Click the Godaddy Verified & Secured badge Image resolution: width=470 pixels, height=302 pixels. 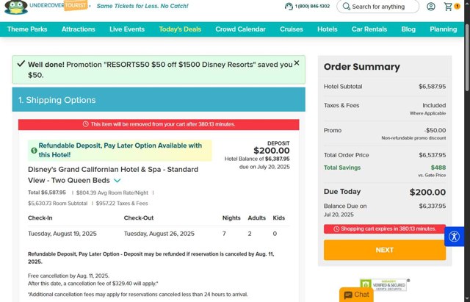tap(384, 285)
